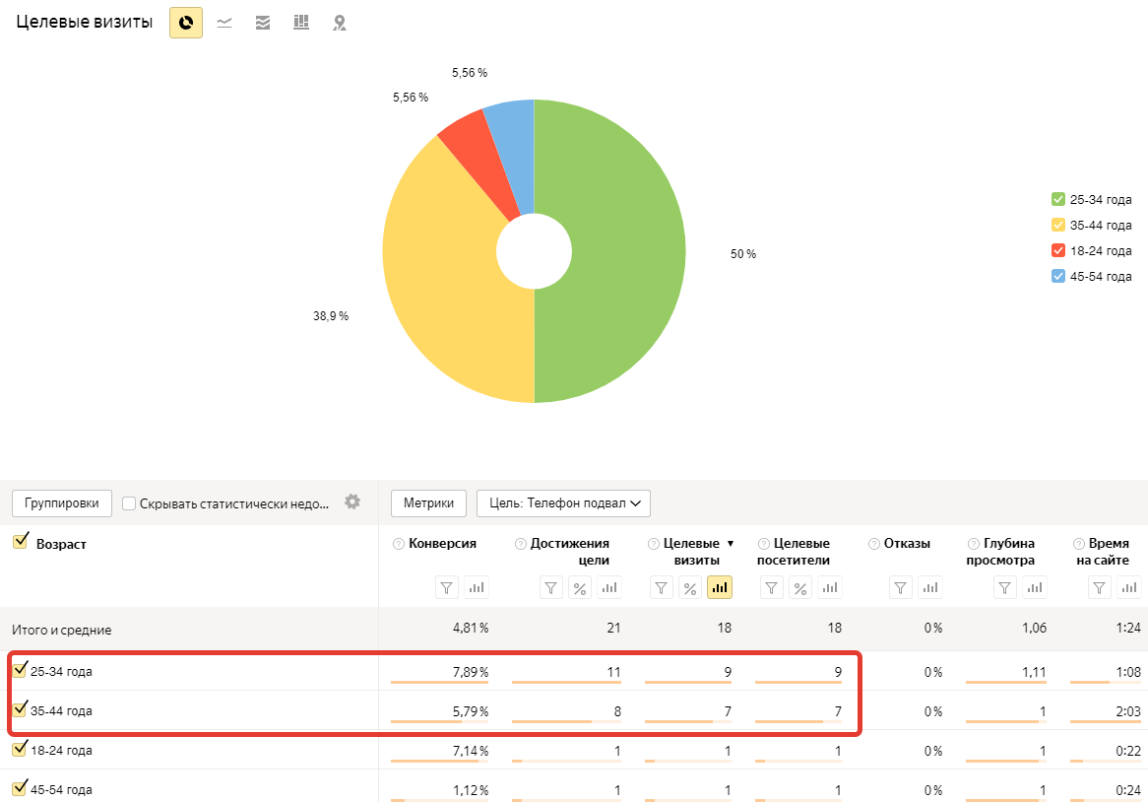Click chart icon under Достижения цели

[x=609, y=587]
